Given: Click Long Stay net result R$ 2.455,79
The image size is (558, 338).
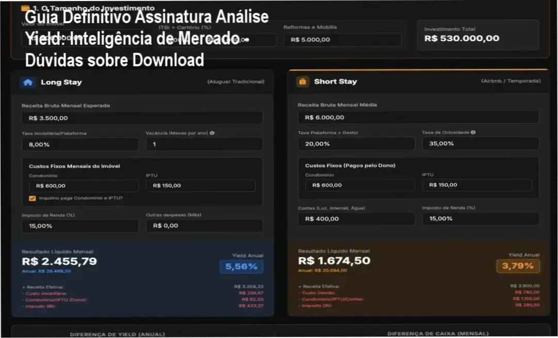Looking at the screenshot, I should (59, 261).
